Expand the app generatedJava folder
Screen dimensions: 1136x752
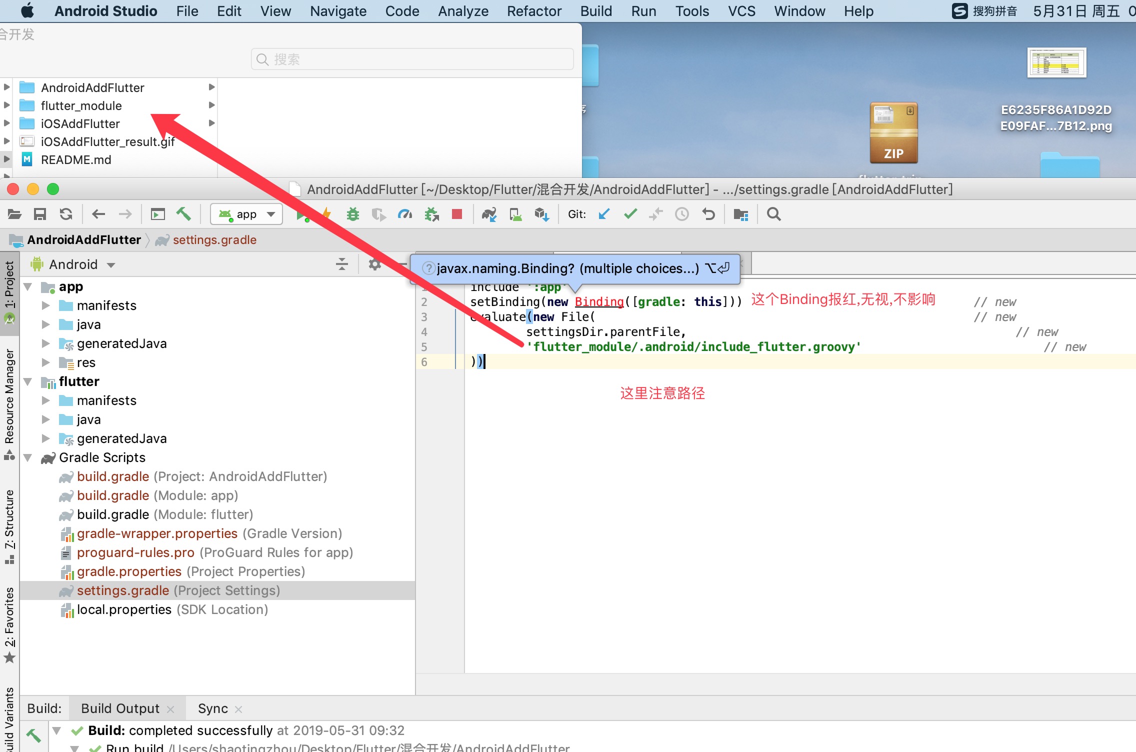click(x=46, y=343)
